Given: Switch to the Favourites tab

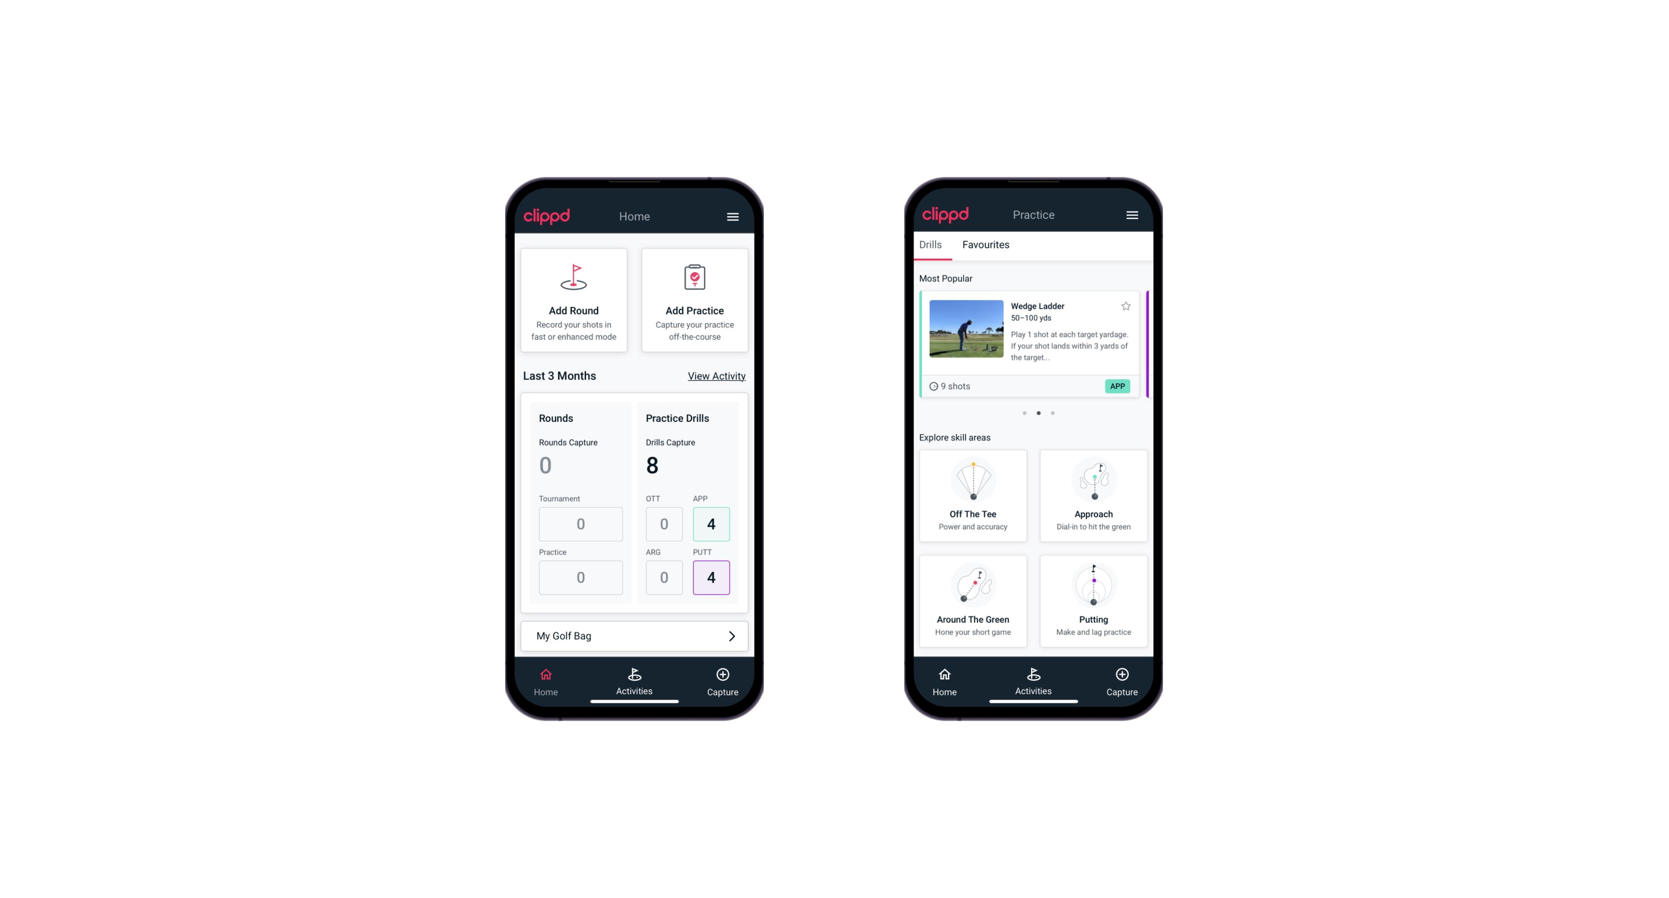Looking at the screenshot, I should click(x=987, y=244).
